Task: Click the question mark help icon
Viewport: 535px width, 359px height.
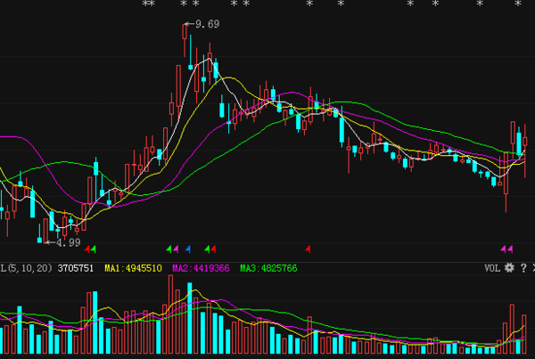Action: click(523, 268)
